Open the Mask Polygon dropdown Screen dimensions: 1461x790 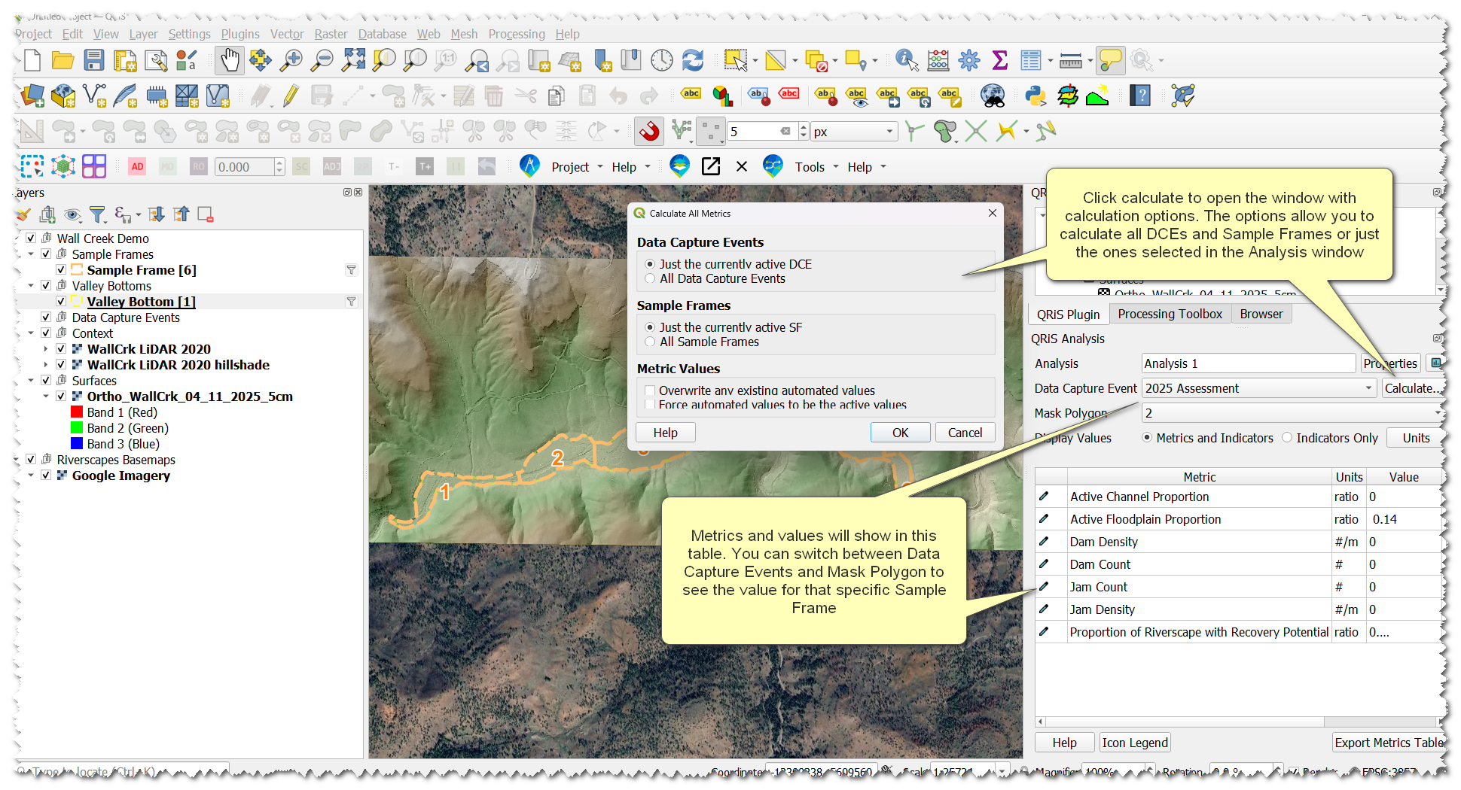1292,413
